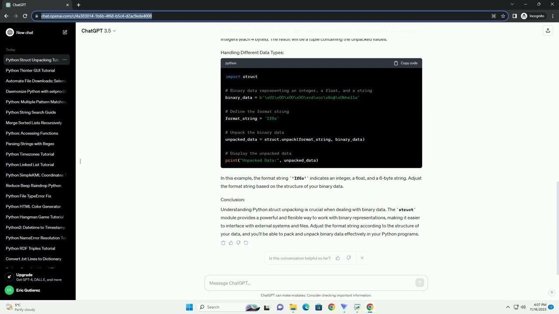Select Python HTML Color Generator chat
Viewport: 559px width, 314px height.
point(38,206)
